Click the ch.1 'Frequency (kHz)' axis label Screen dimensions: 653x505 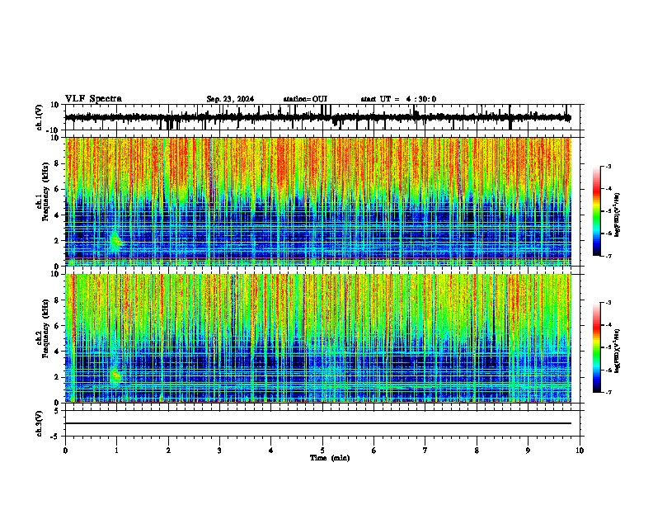45,192
